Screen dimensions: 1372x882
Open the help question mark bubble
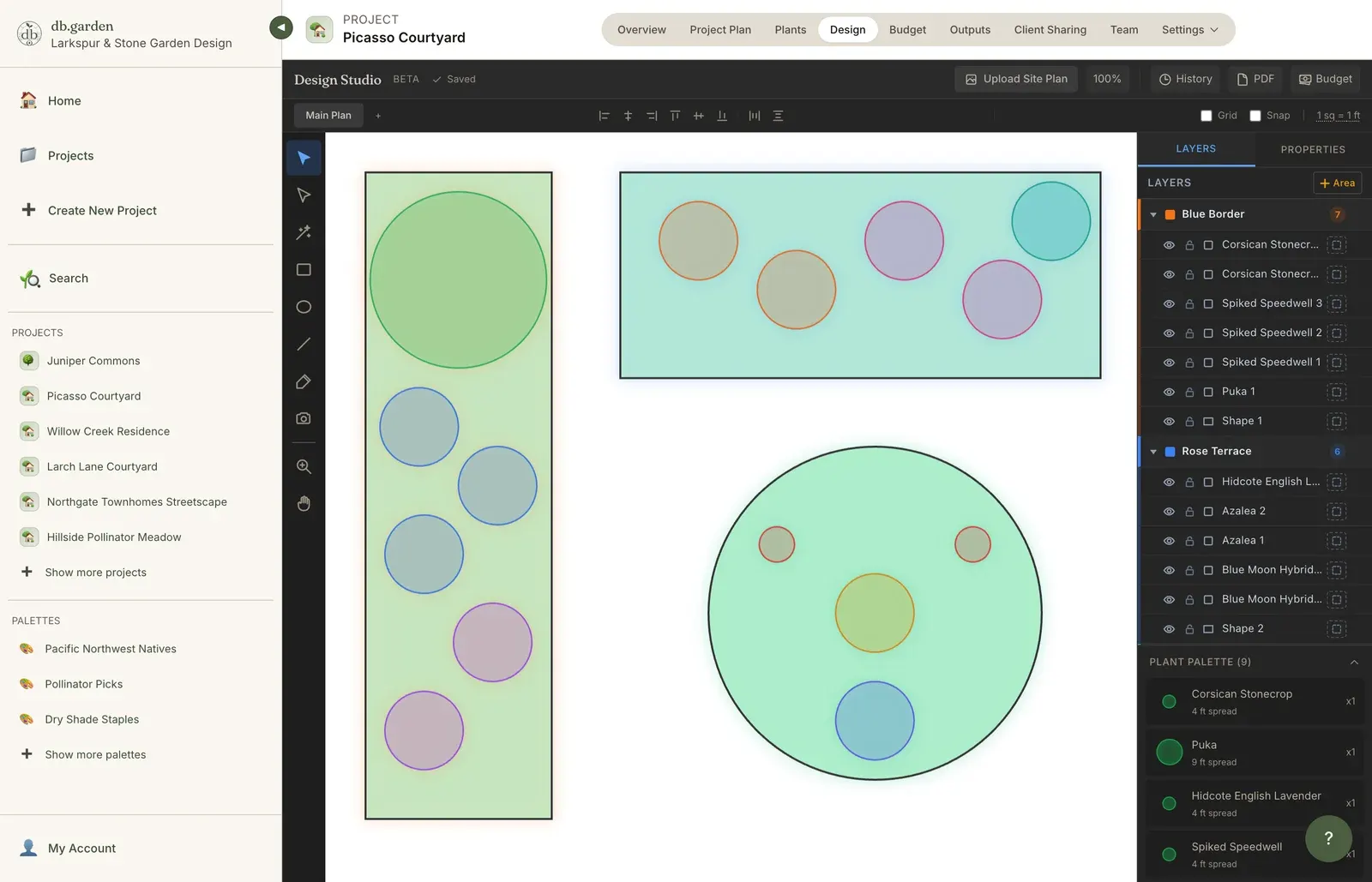coord(1328,838)
